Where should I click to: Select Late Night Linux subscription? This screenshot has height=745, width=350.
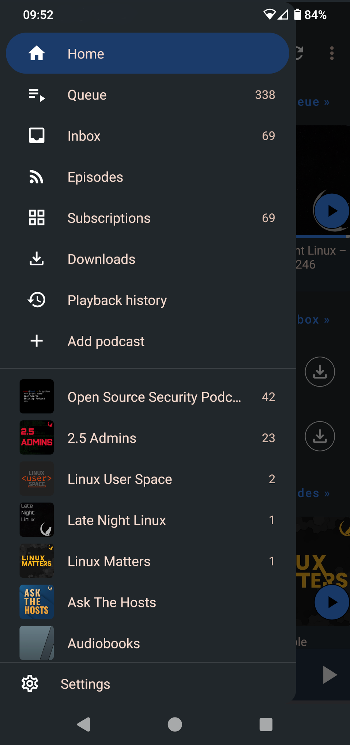pos(117,520)
